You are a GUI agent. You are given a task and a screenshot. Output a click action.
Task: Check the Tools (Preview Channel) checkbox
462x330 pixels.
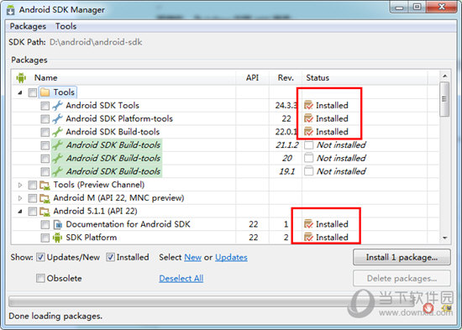pyautogui.click(x=33, y=185)
